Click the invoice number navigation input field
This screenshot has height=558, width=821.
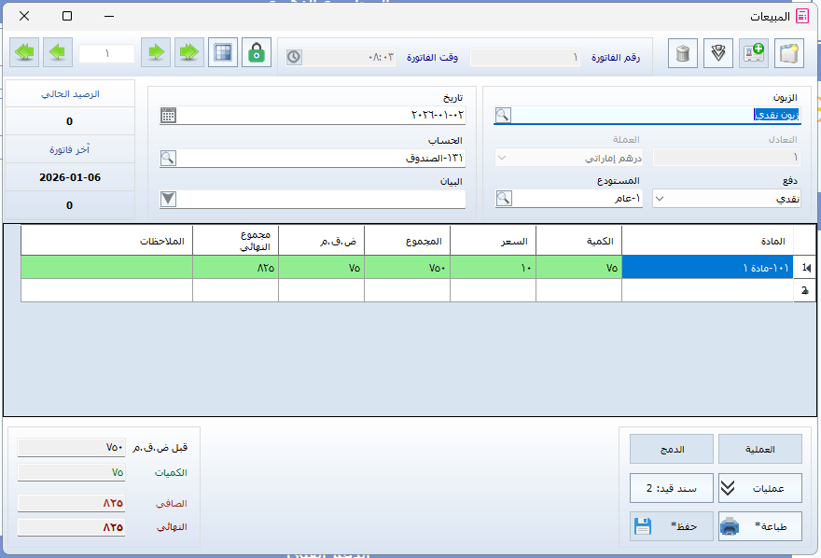(x=106, y=53)
